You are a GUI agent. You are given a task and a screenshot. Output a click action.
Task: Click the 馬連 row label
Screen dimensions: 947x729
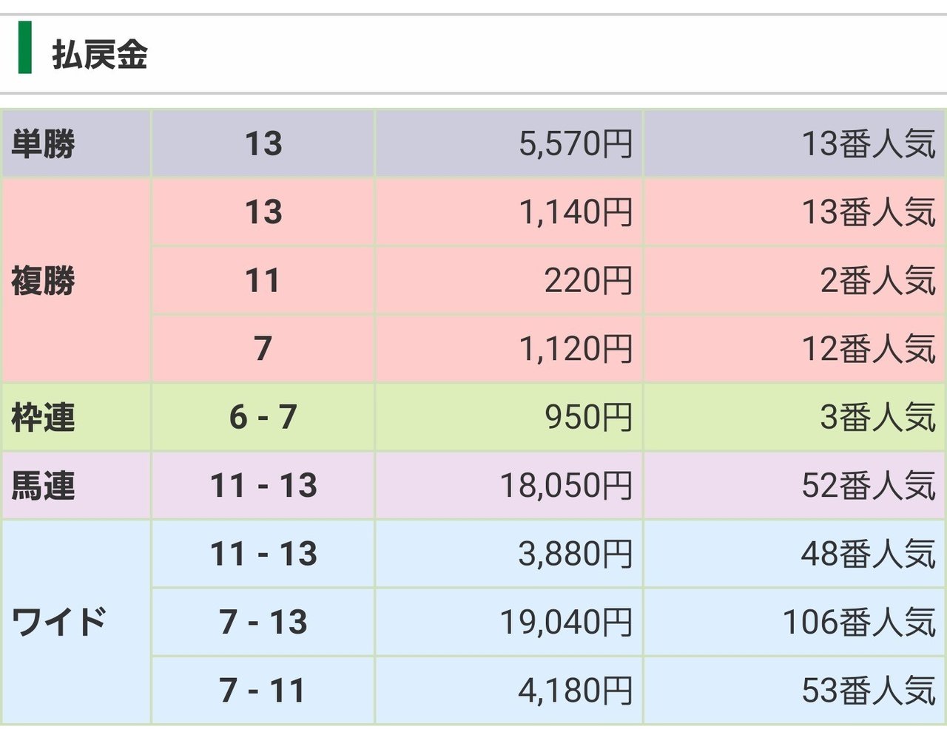43,486
